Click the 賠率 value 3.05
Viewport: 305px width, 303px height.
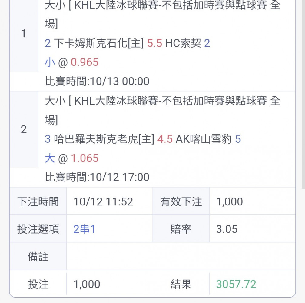(227, 229)
